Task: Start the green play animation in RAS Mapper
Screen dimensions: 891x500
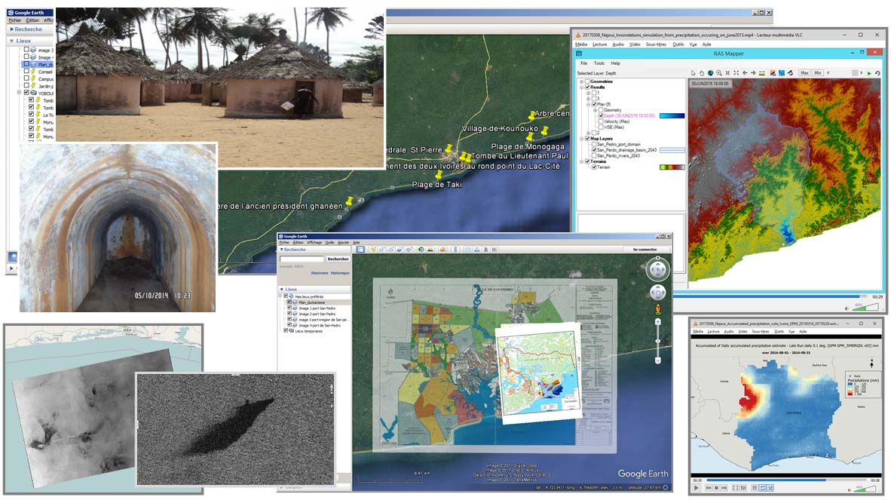Action: click(869, 72)
